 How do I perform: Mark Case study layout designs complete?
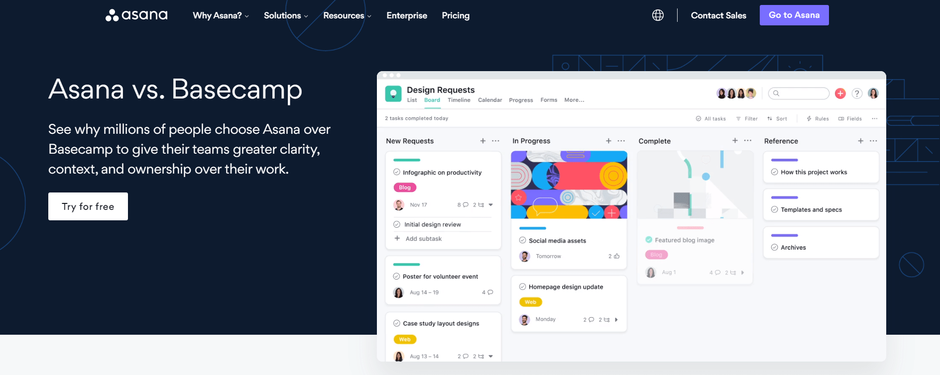tap(397, 323)
